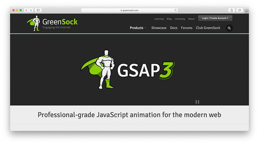Screen dimensions: 259x144
Task: Go to the Forums page
Action: coord(187,28)
